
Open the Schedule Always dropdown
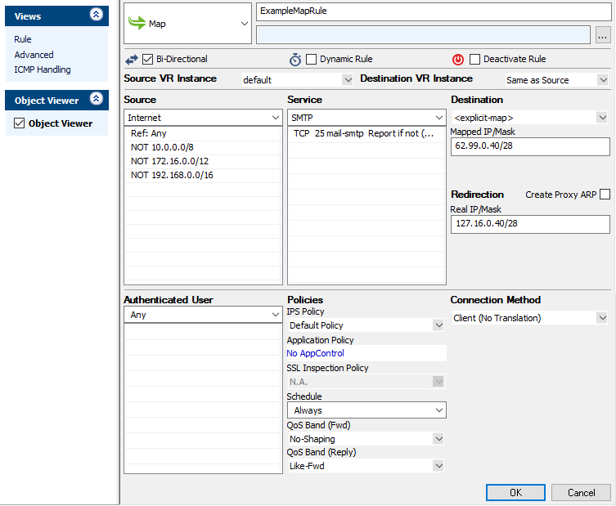[366, 410]
